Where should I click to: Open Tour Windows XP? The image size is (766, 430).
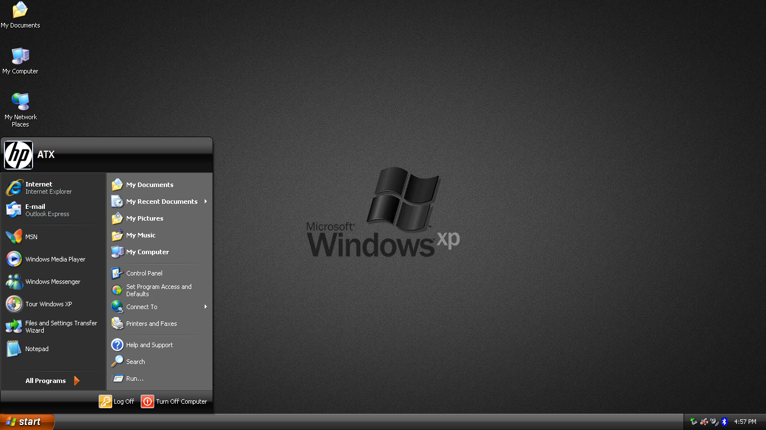[53, 304]
